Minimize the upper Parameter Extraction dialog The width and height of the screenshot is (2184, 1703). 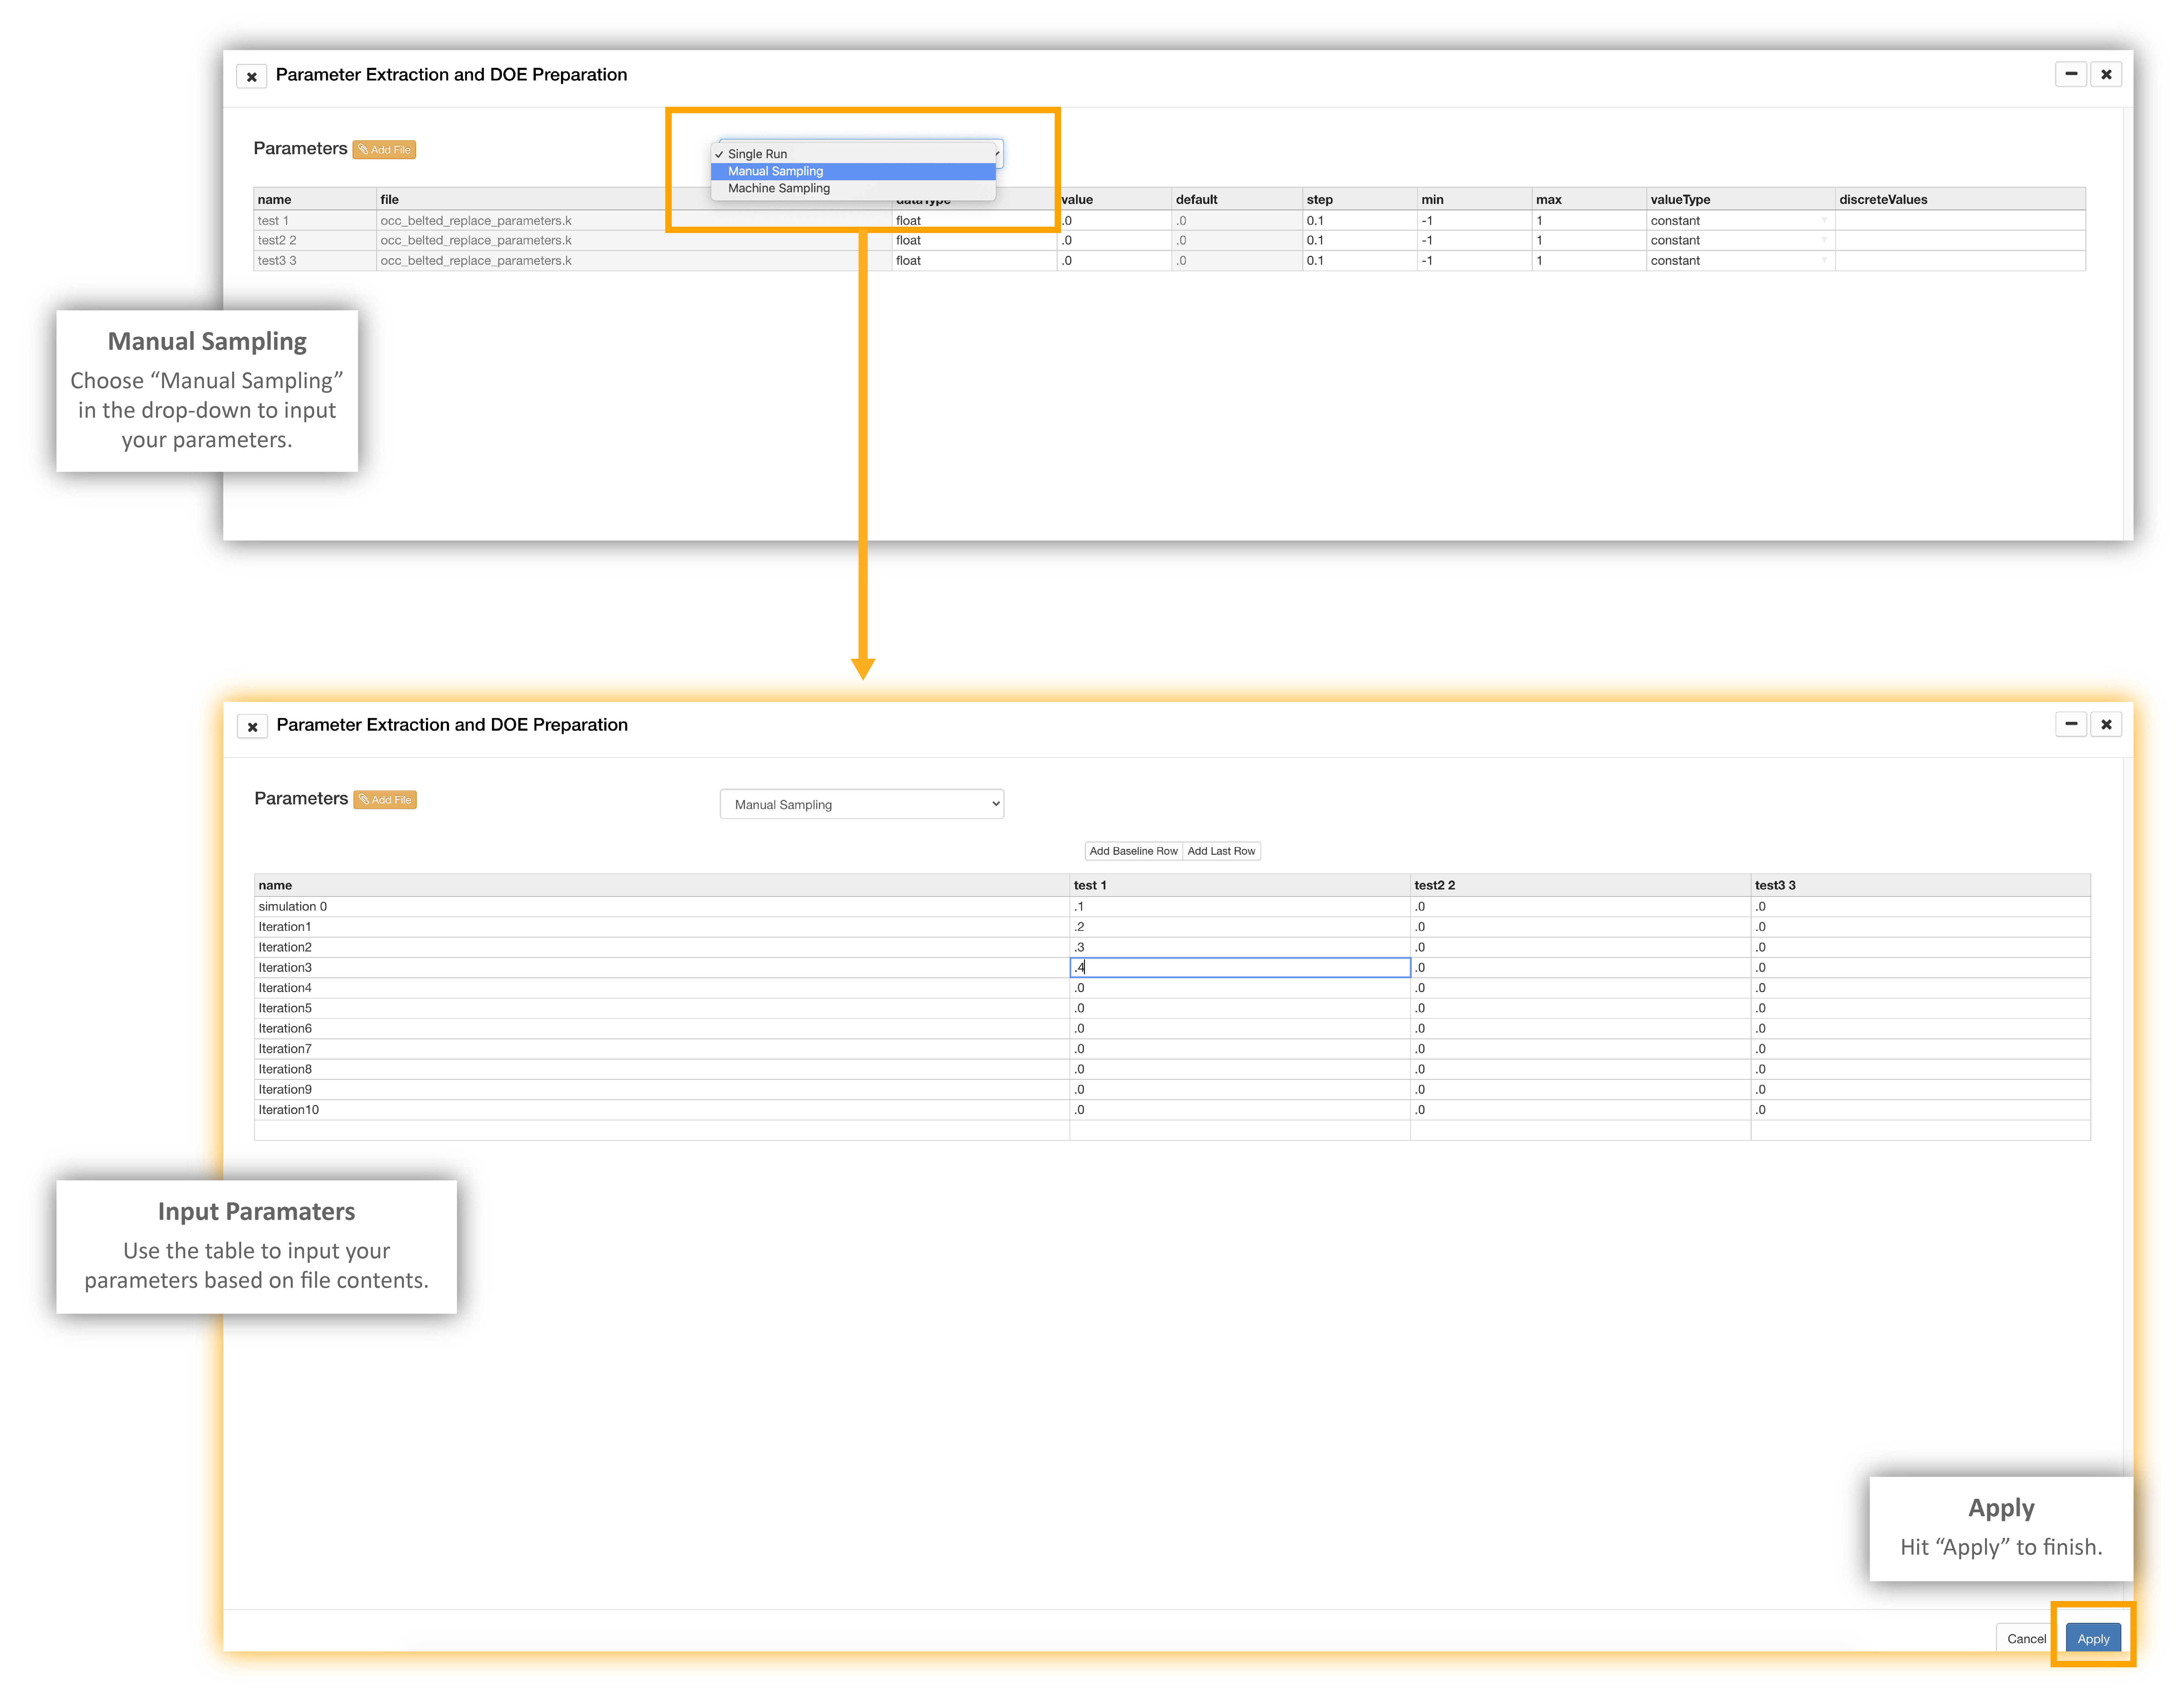(2071, 74)
